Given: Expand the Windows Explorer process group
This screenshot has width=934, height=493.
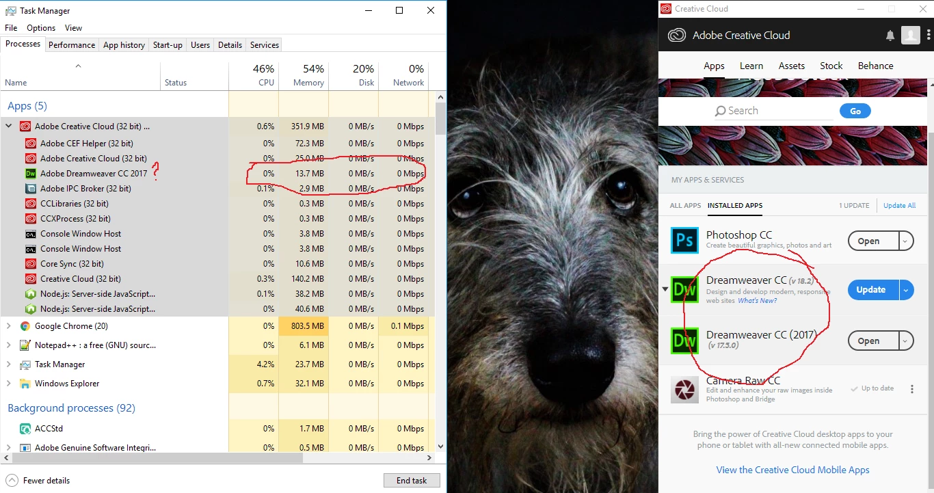Looking at the screenshot, I should [8, 384].
